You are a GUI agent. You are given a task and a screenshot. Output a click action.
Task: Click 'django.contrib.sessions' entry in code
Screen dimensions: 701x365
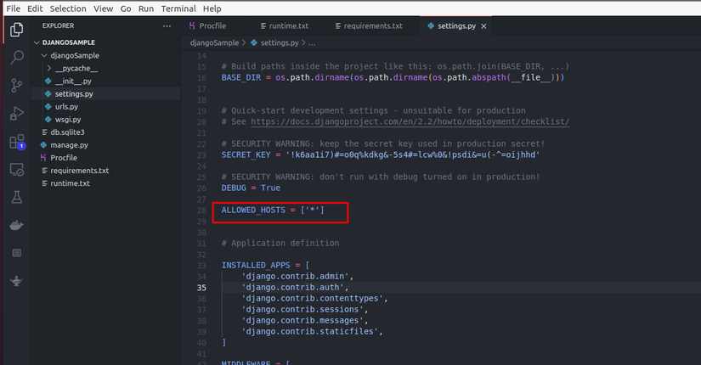point(304,309)
